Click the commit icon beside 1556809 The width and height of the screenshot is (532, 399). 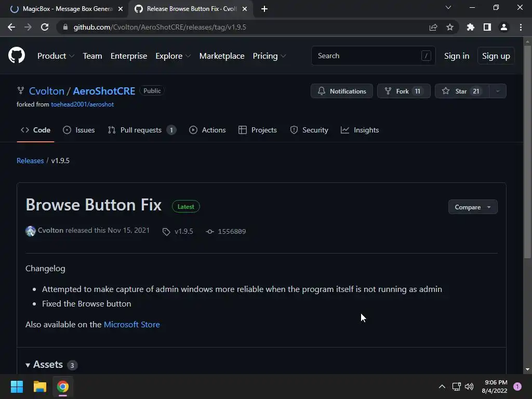[x=210, y=231]
